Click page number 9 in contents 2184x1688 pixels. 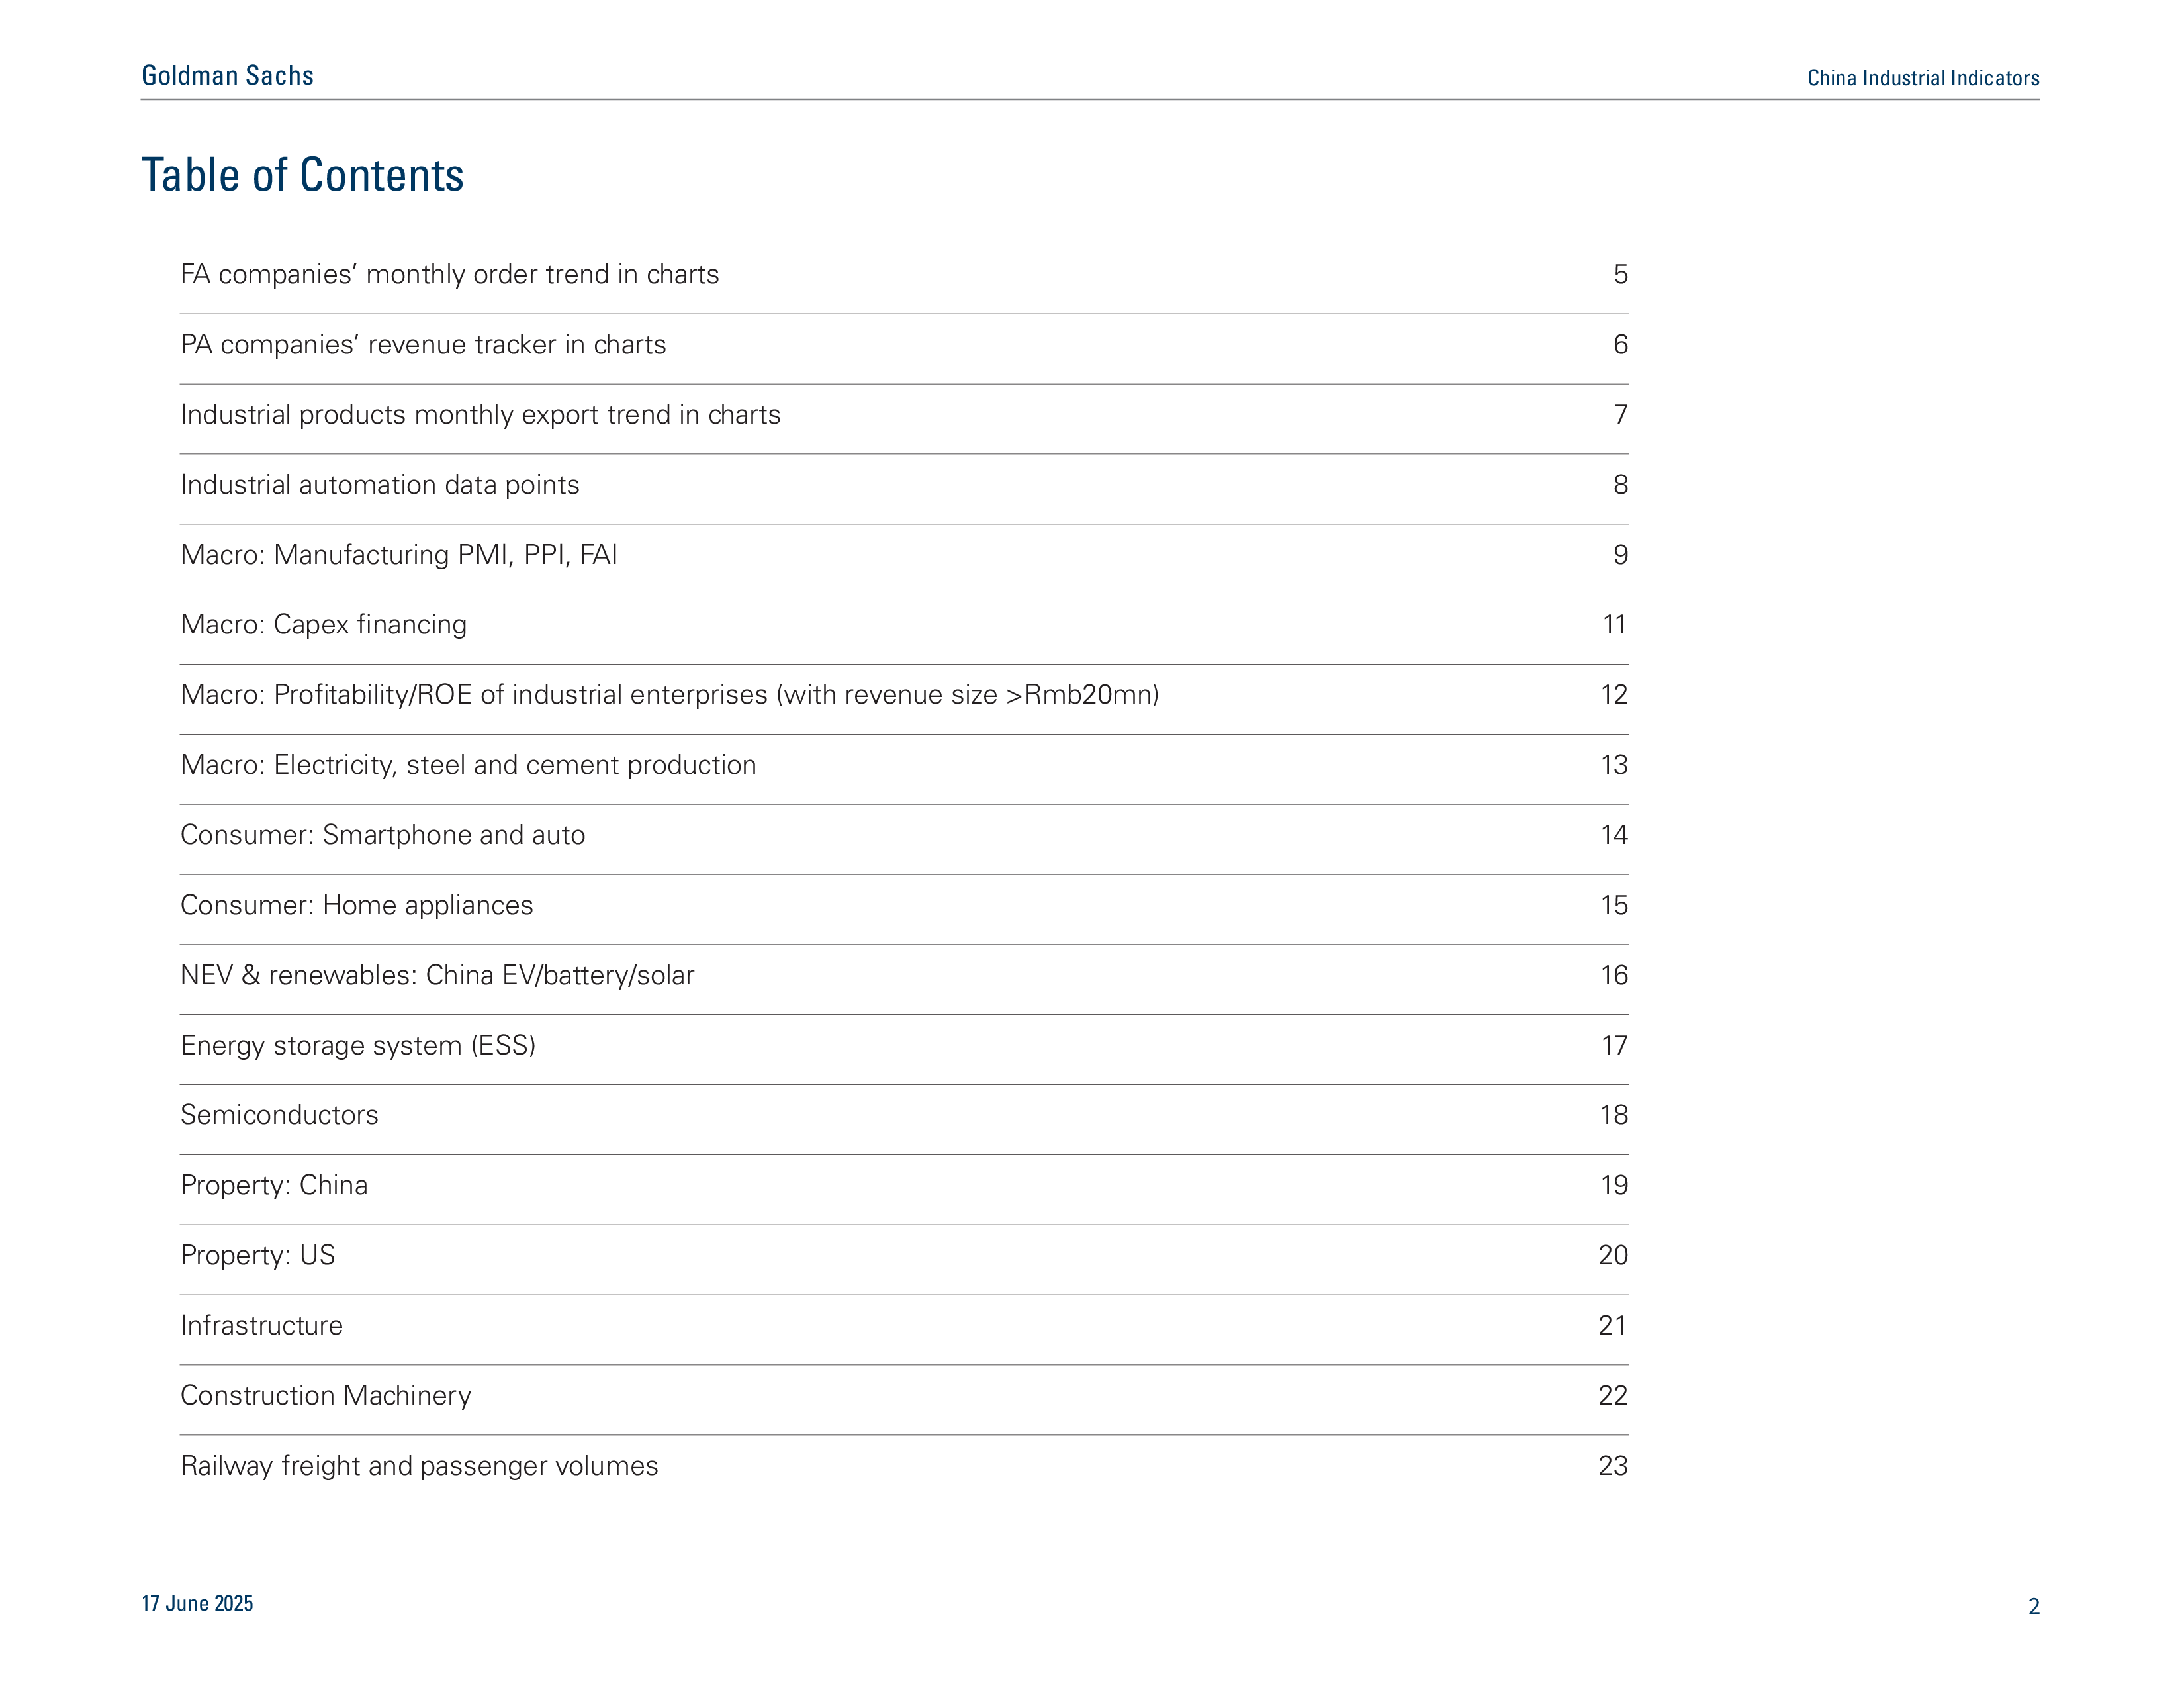[x=1620, y=554]
